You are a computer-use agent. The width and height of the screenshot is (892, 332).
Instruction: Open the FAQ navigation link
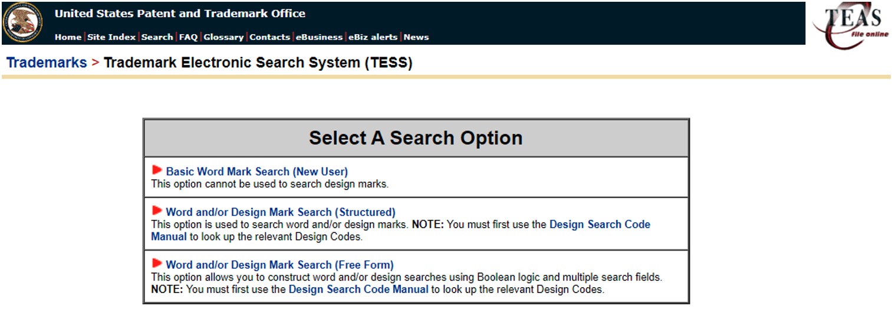click(x=189, y=37)
